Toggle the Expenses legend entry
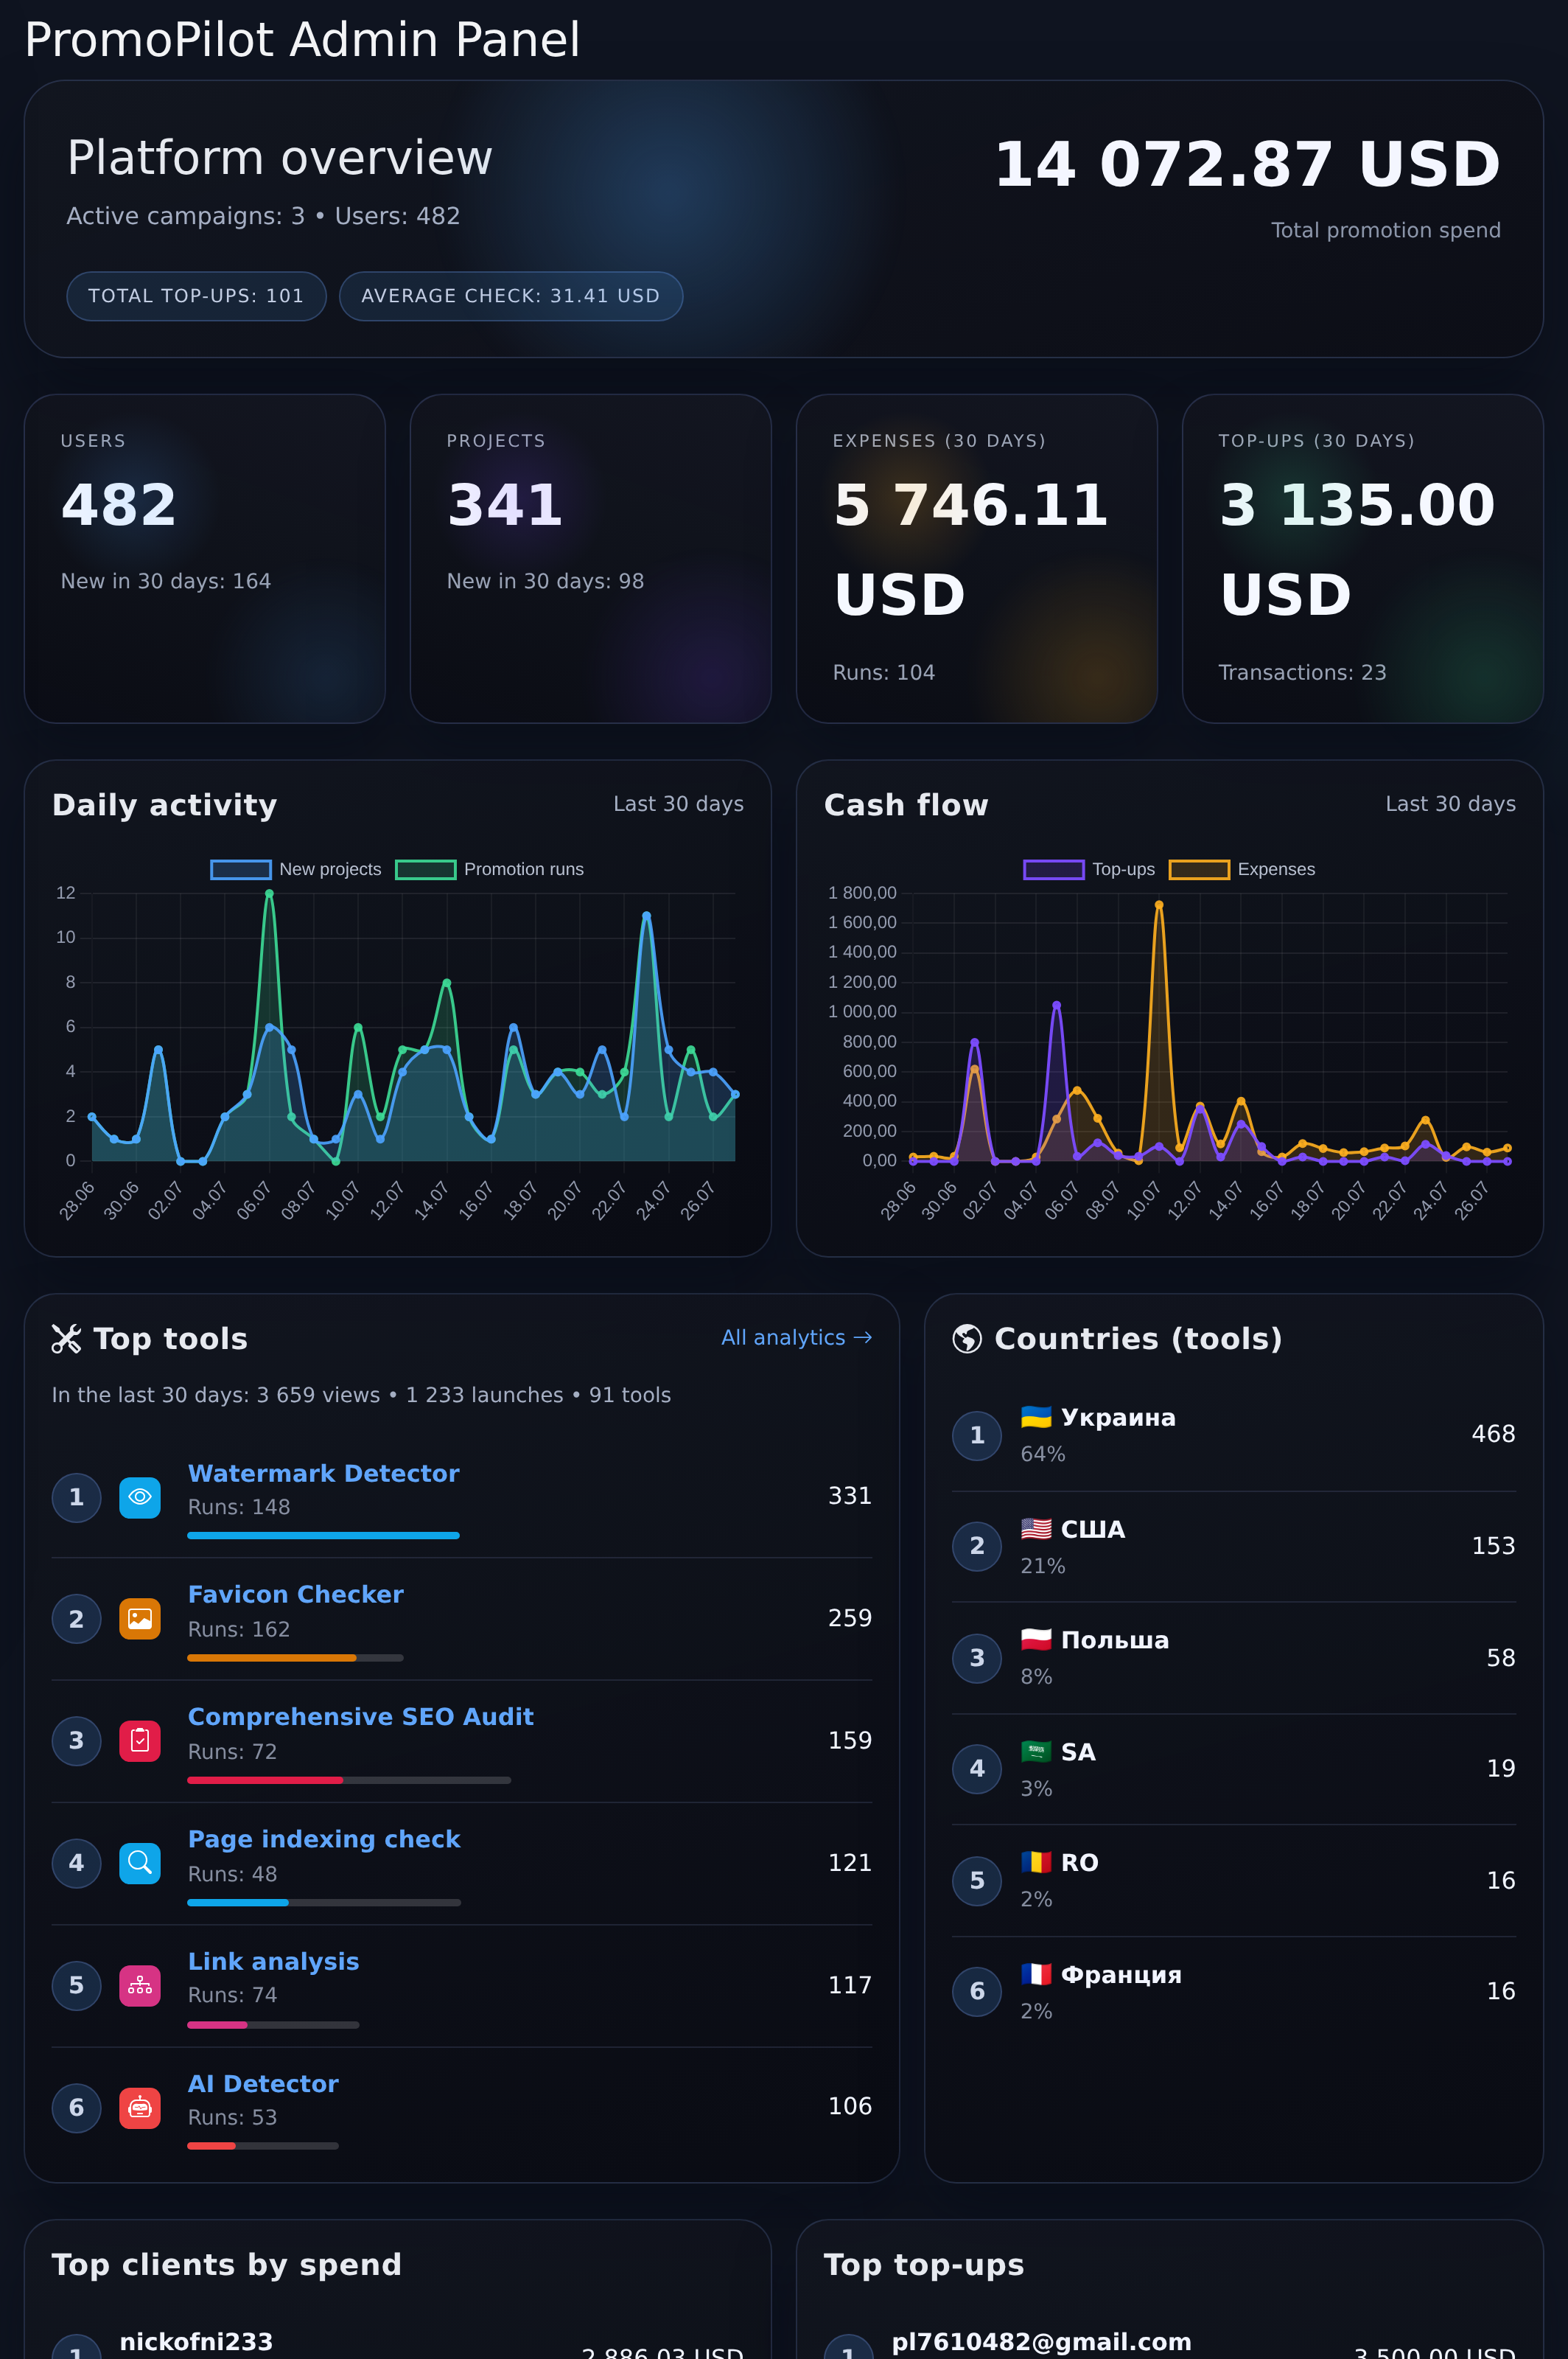 (1242, 869)
